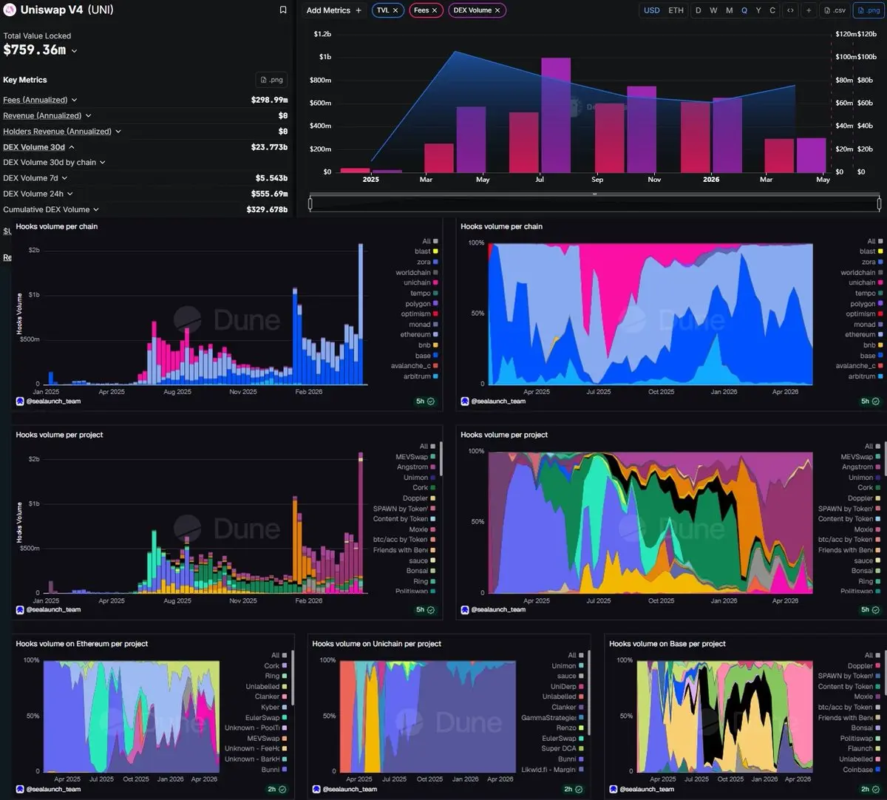Download Key Metrics as .png

click(272, 80)
